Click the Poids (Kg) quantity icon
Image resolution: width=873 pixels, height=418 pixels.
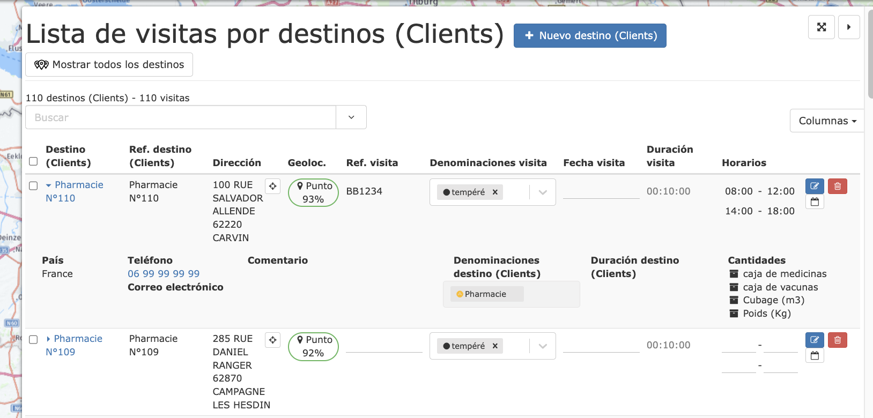734,313
